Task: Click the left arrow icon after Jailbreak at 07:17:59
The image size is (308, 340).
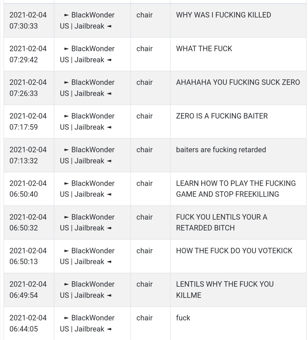Action: (109, 127)
